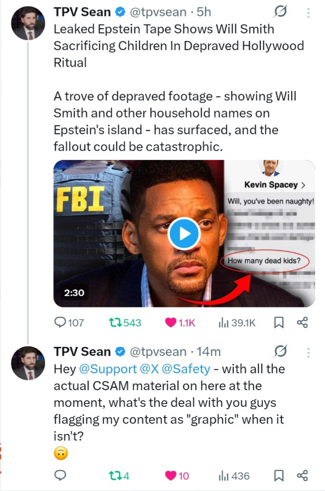Viewport: 325px width, 491px height.
Task: Bookmark the first post
Action: [x=279, y=323]
